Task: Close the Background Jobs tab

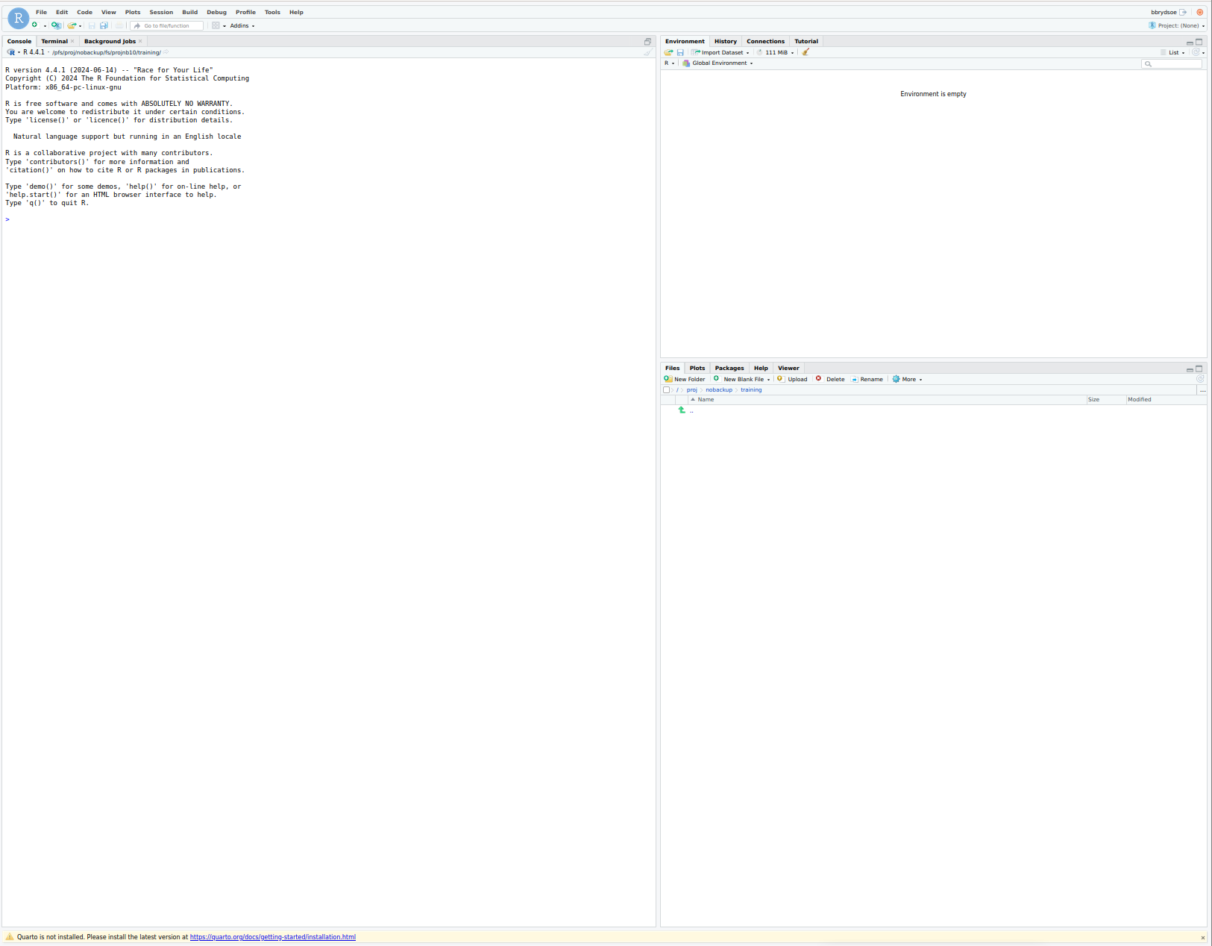Action: pos(140,41)
